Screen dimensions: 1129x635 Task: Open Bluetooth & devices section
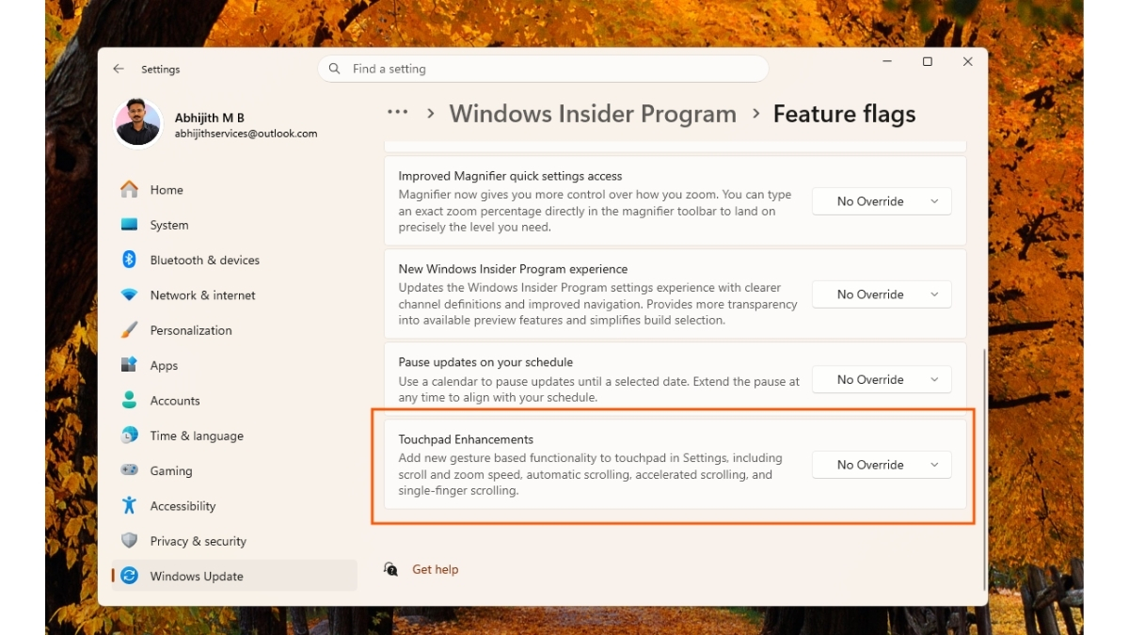point(234,260)
